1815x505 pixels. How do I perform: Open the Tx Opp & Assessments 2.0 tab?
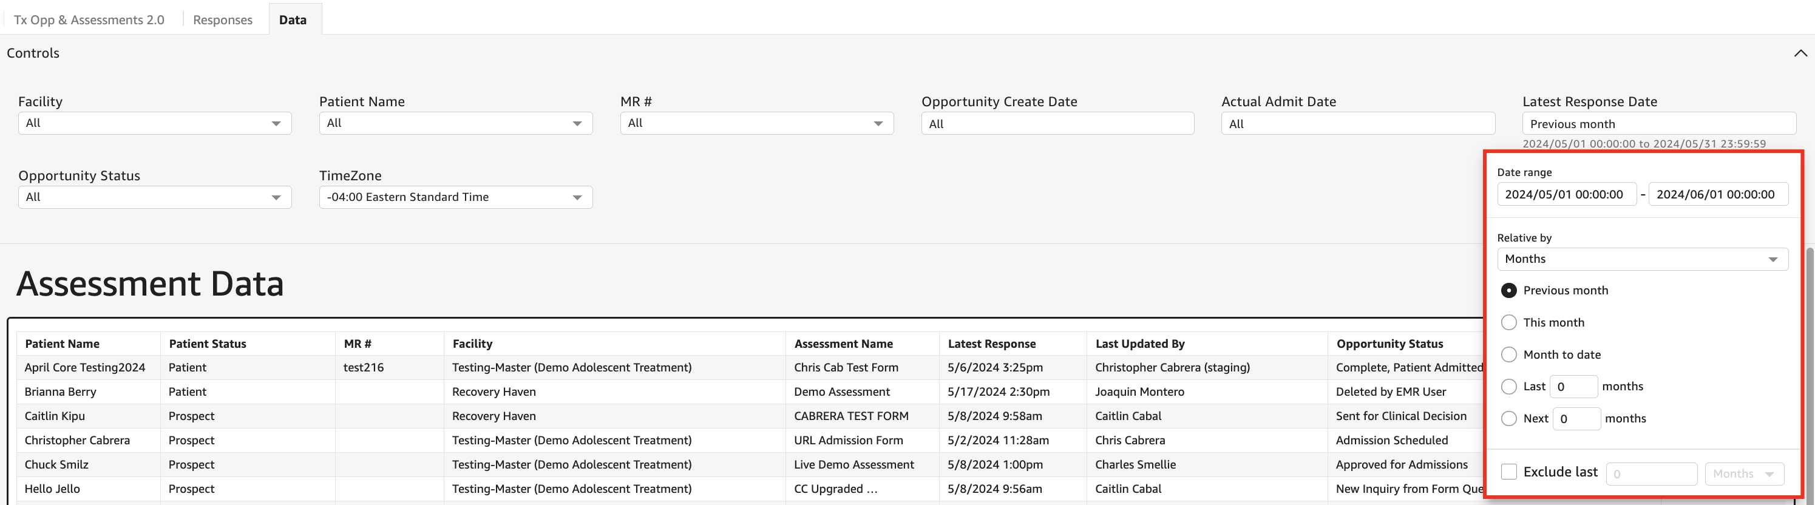[89, 19]
